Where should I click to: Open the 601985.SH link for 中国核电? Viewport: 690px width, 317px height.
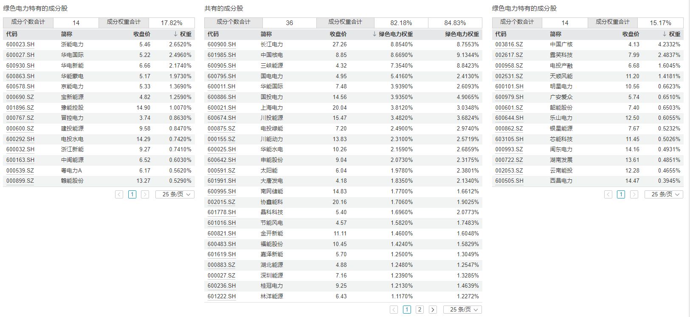(222, 55)
